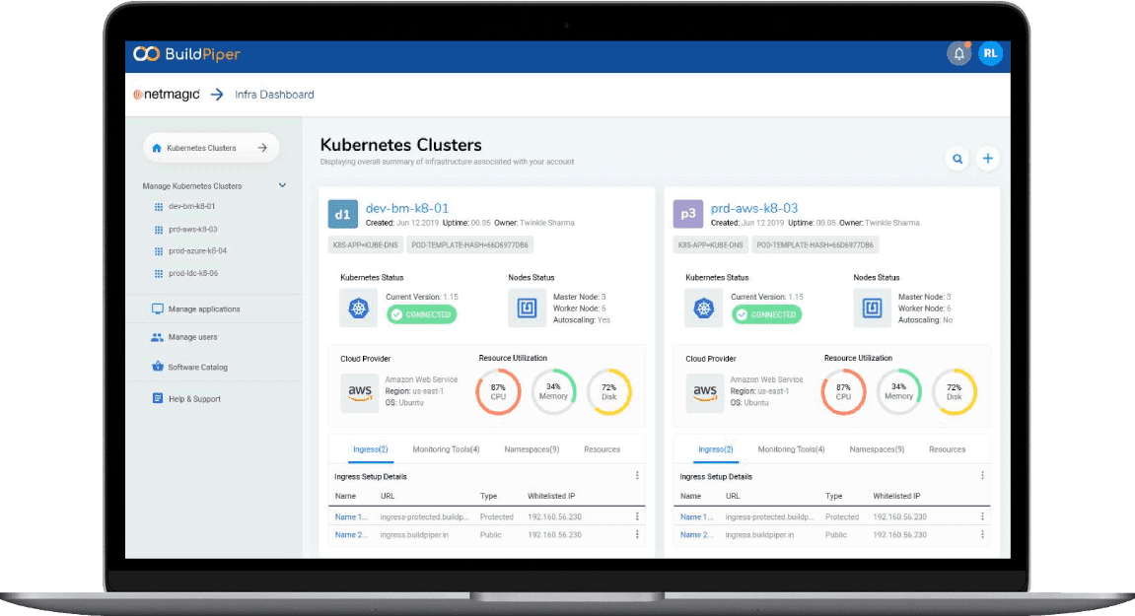1135x616 pixels.
Task: Open Software Catalog from sidebar
Action: [x=197, y=367]
